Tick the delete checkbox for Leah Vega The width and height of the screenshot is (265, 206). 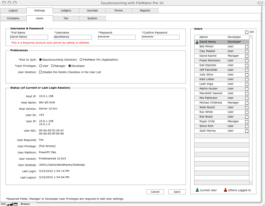(246, 84)
